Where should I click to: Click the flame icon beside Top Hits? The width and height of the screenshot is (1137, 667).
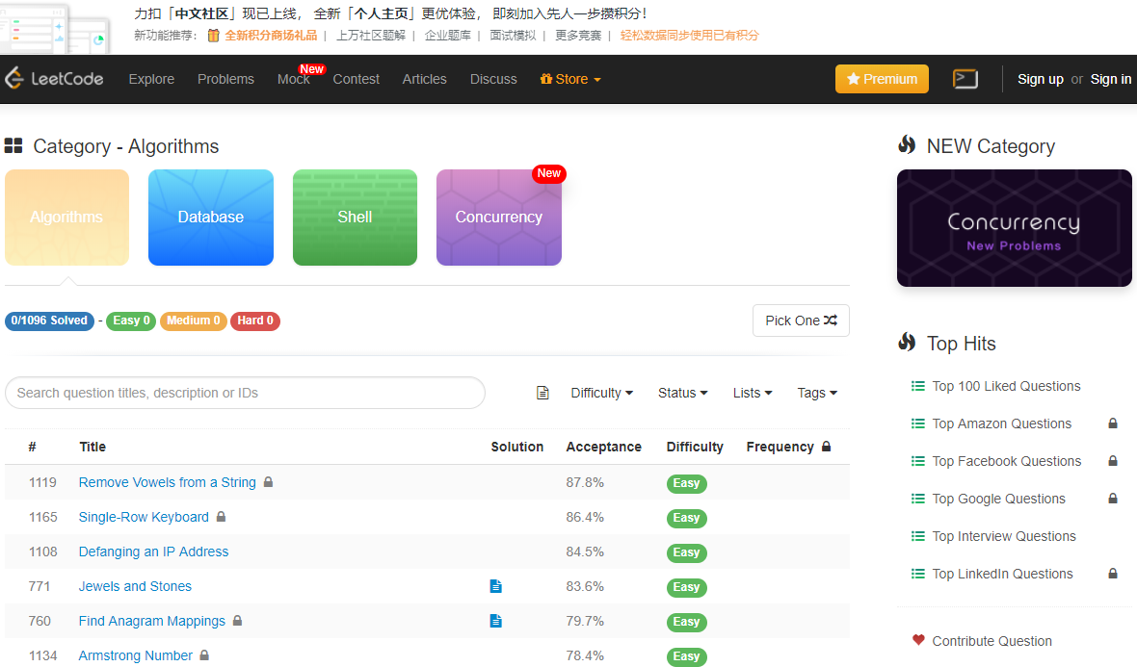[x=907, y=343]
